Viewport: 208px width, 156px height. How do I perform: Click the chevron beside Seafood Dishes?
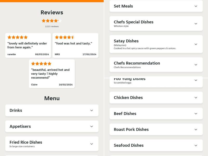click(x=195, y=145)
